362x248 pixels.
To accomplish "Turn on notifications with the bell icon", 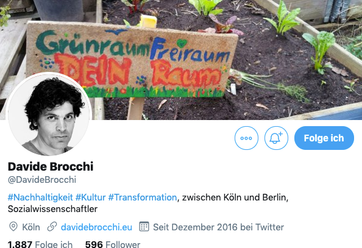I will [x=276, y=138].
